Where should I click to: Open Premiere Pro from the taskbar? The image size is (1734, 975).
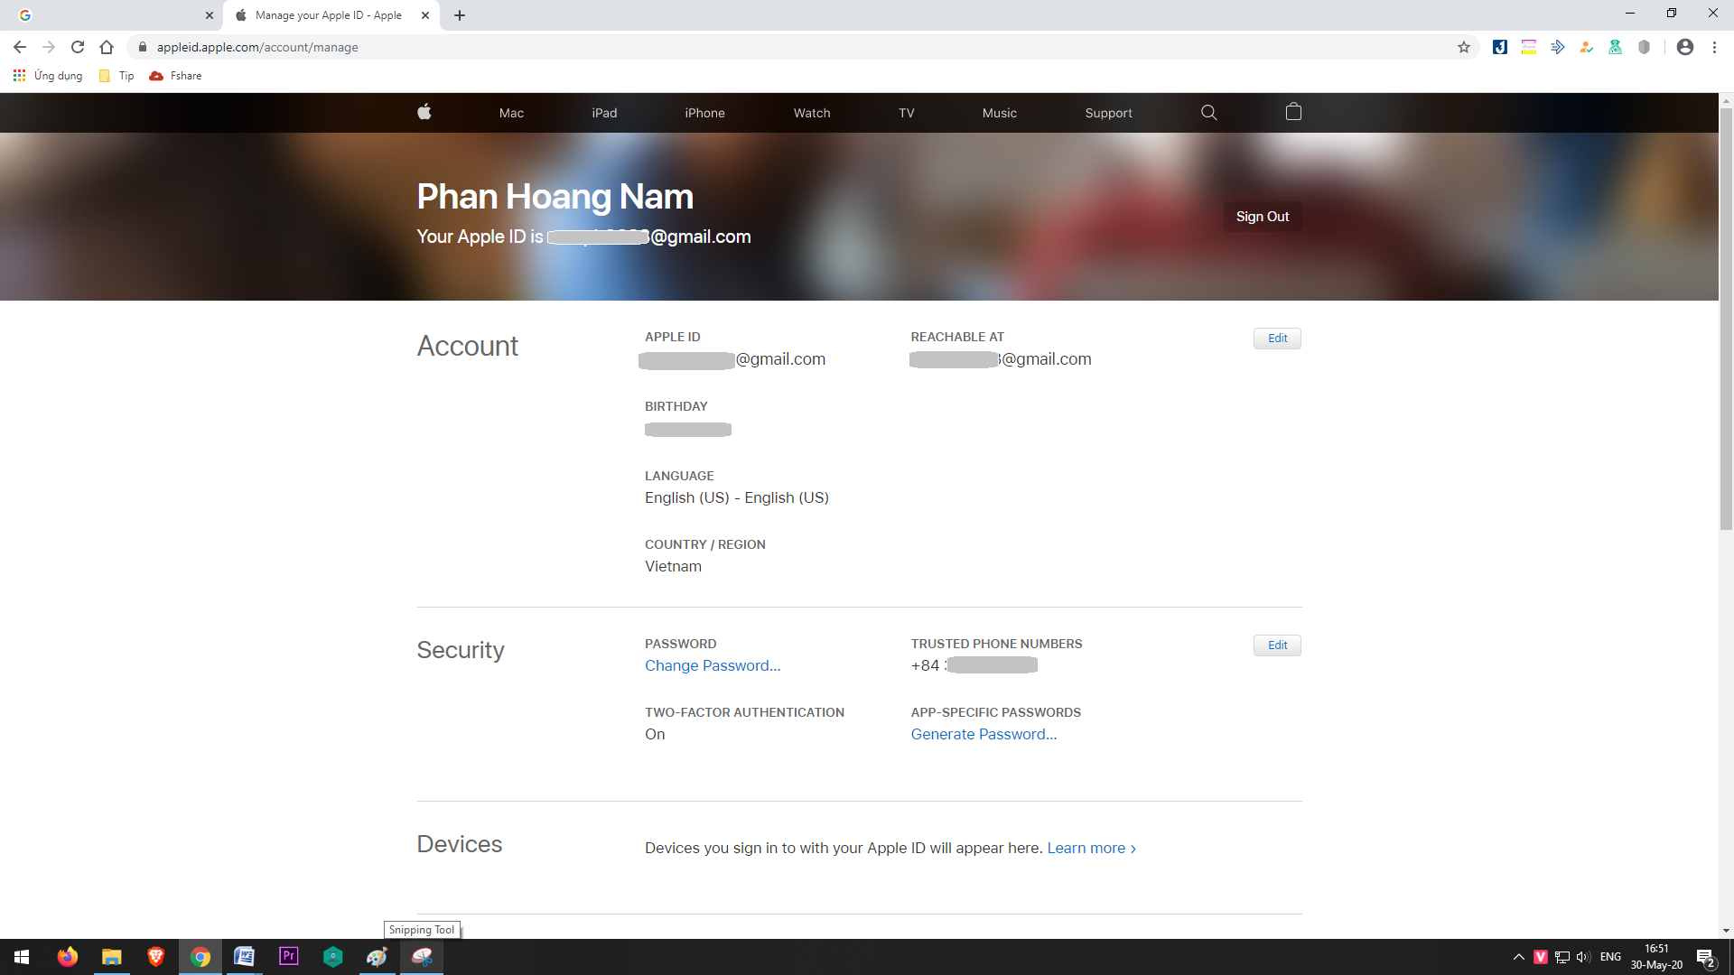[x=289, y=957]
